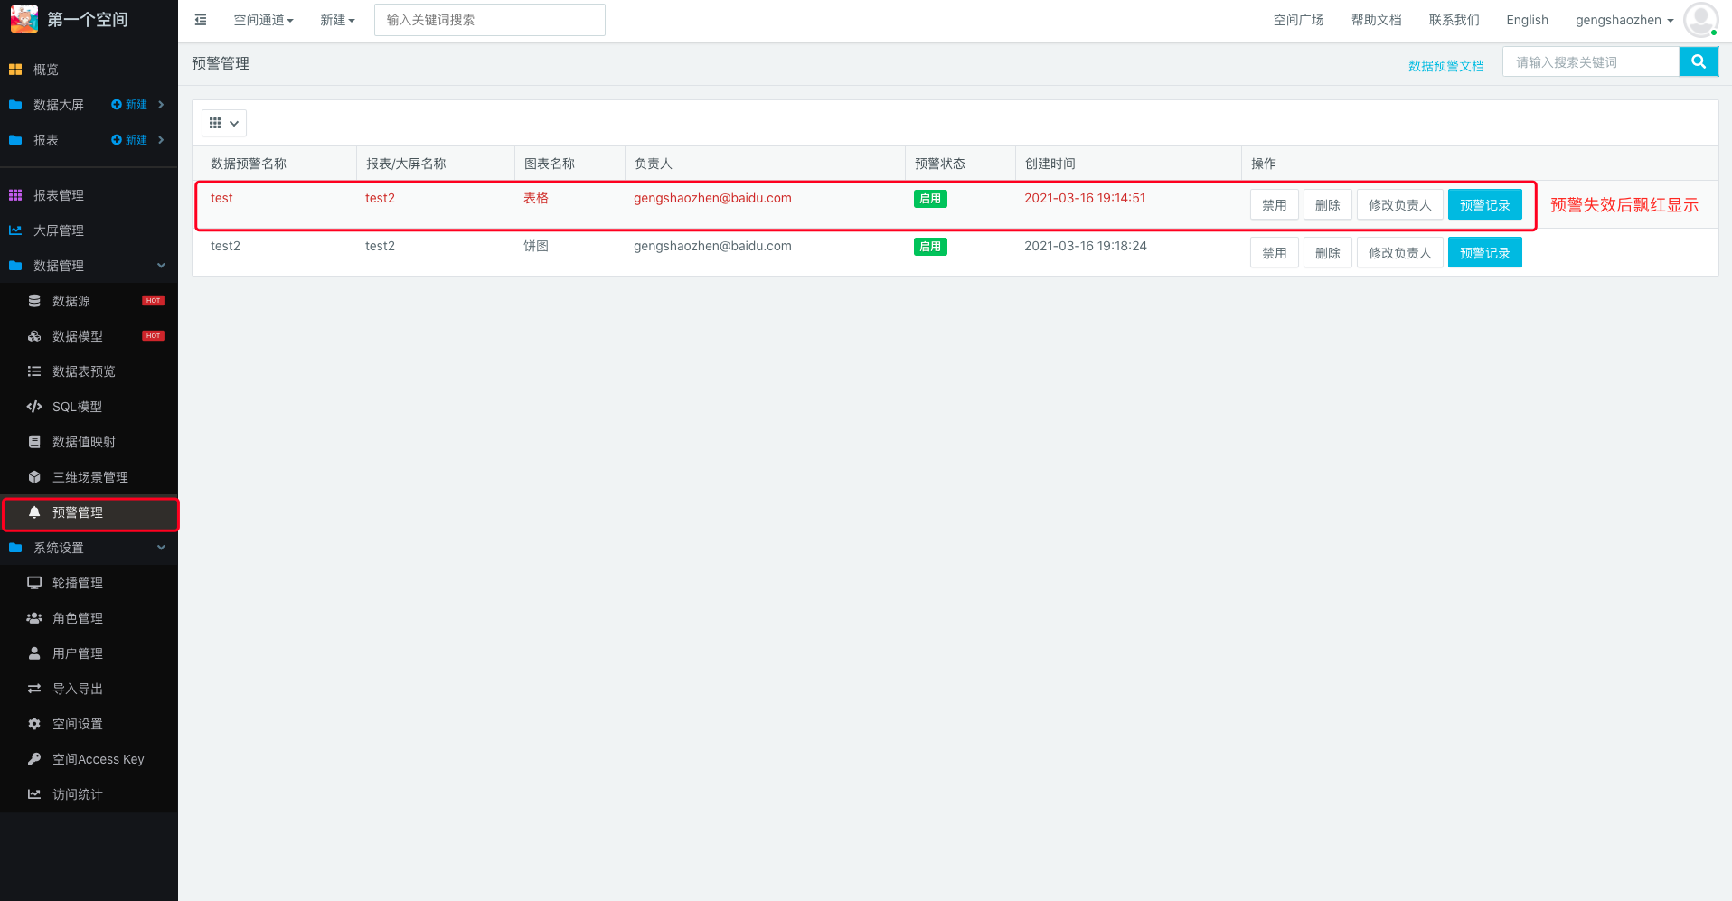Screen dimensions: 1732x901
Task: Click 修改负责人 button for test2 row
Action: pos(1400,253)
